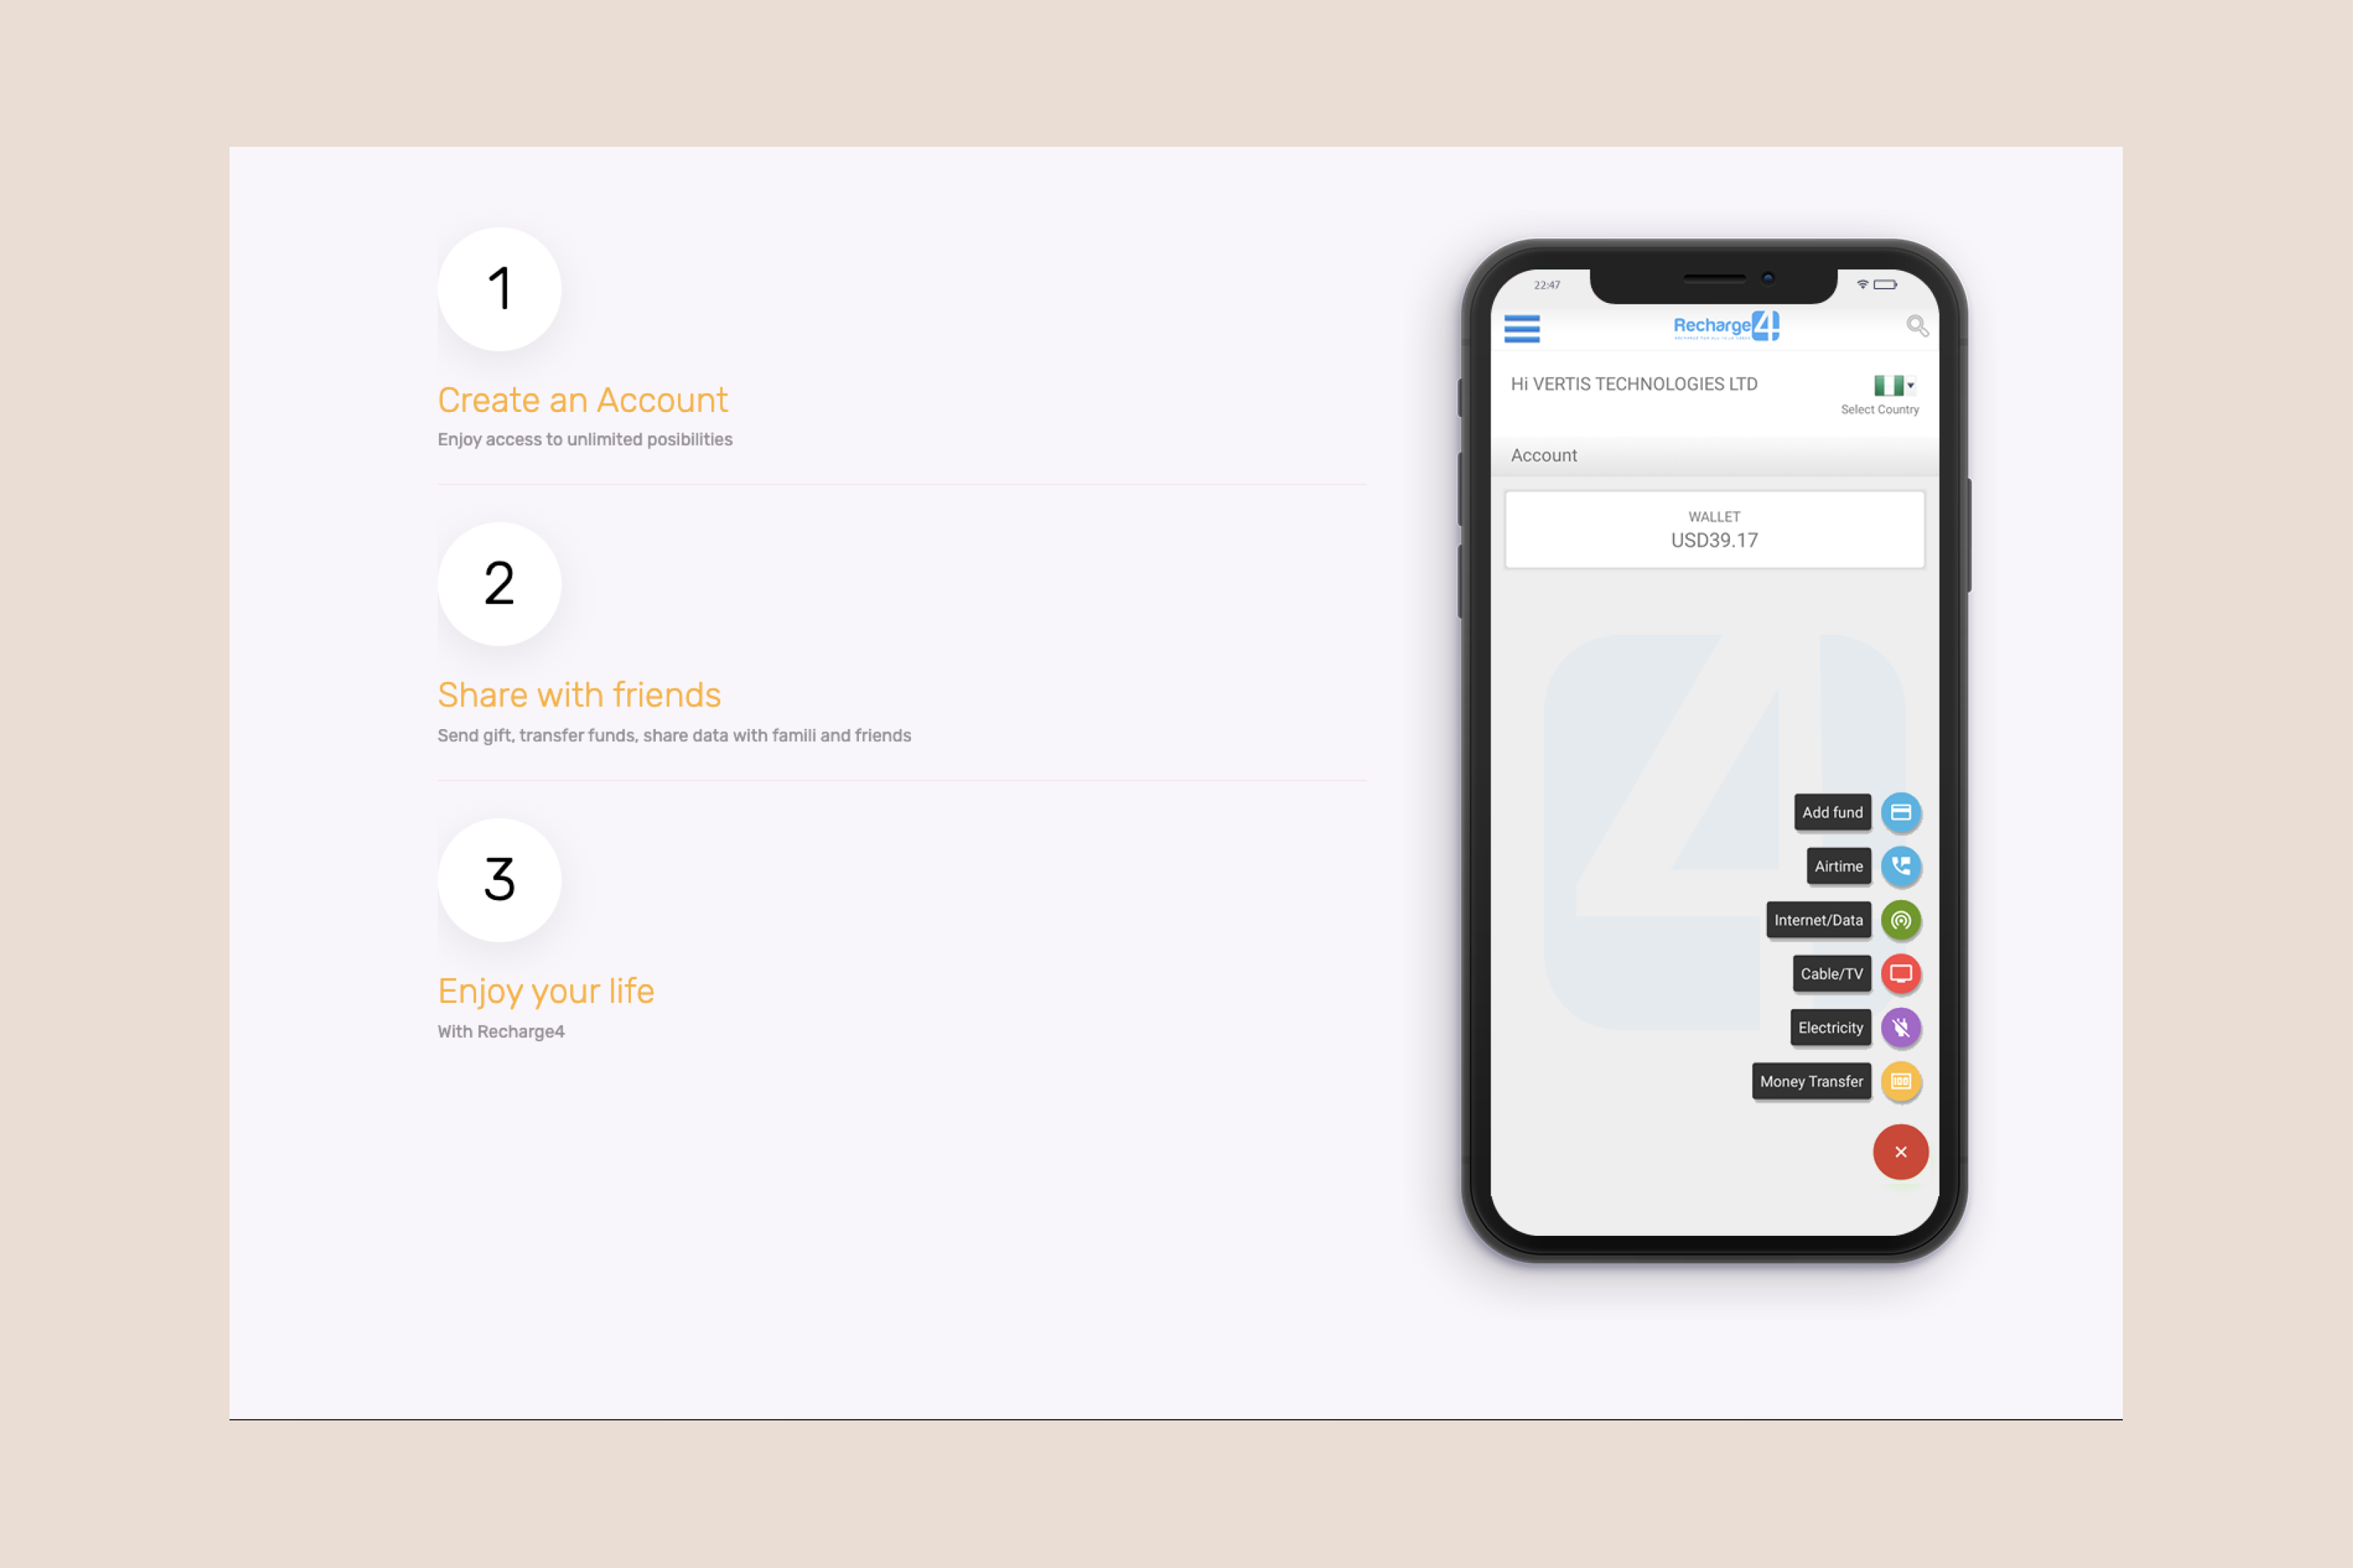
Task: Tap the Electricity service icon
Action: 1900,1027
